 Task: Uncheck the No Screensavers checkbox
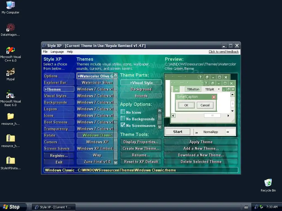tap(123, 125)
